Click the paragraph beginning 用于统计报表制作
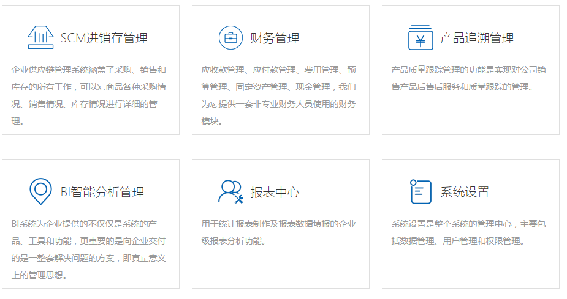 pos(278,232)
